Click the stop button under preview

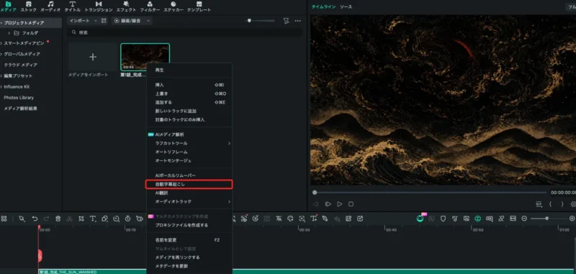point(351,204)
